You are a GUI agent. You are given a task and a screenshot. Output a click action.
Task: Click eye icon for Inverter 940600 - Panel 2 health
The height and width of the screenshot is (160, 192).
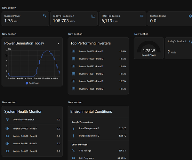pyautogui.click(x=7, y=136)
